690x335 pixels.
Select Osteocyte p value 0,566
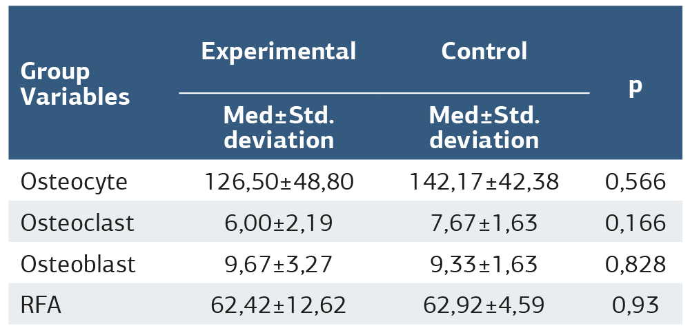(635, 181)
